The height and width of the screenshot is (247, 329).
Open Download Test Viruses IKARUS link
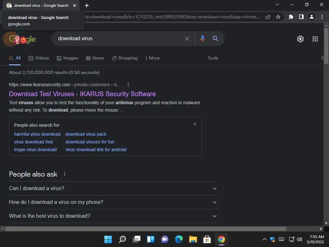click(x=82, y=94)
